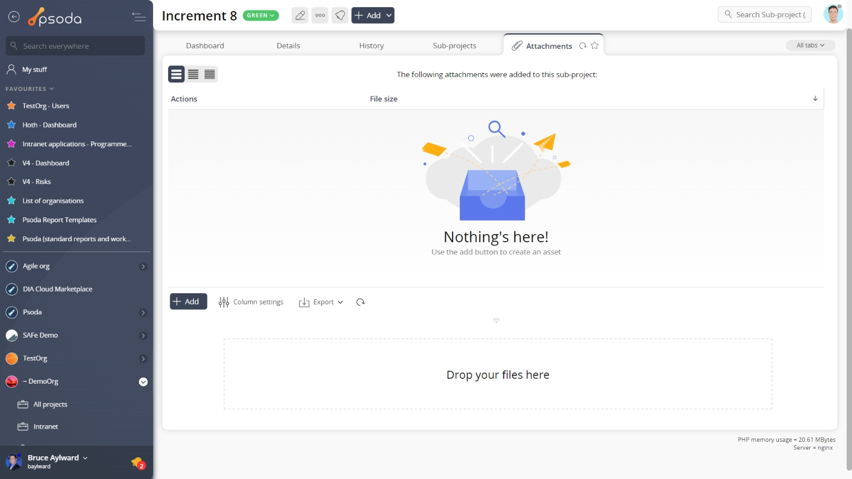Viewport: 852px width, 479px height.
Task: Click the star icon beside V4 - Dashboard
Action: (11, 163)
